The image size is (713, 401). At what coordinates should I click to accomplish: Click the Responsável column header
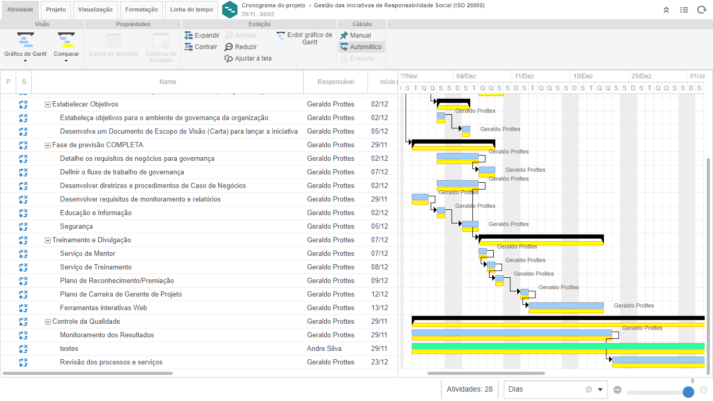(x=336, y=82)
